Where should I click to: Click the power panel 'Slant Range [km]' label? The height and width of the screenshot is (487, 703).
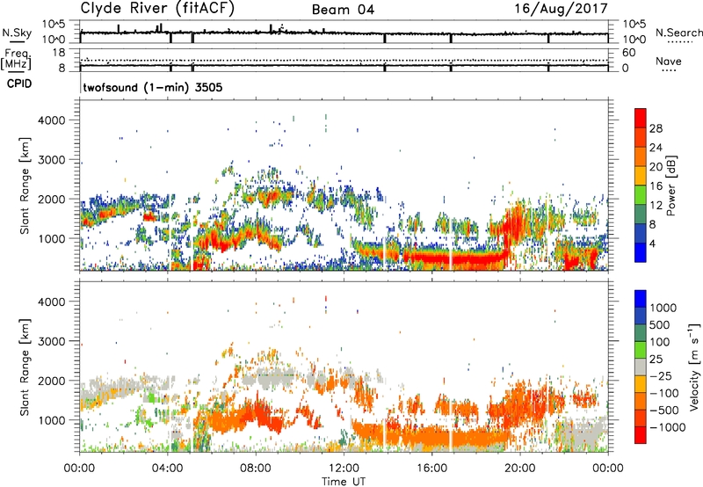click(25, 185)
